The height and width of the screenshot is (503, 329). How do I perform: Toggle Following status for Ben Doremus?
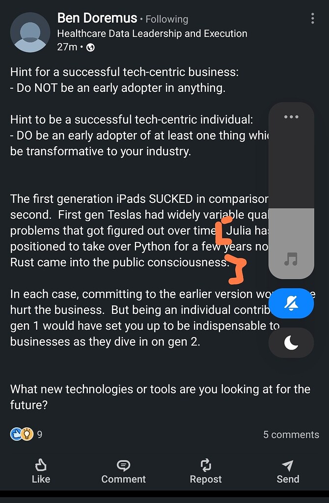point(167,20)
